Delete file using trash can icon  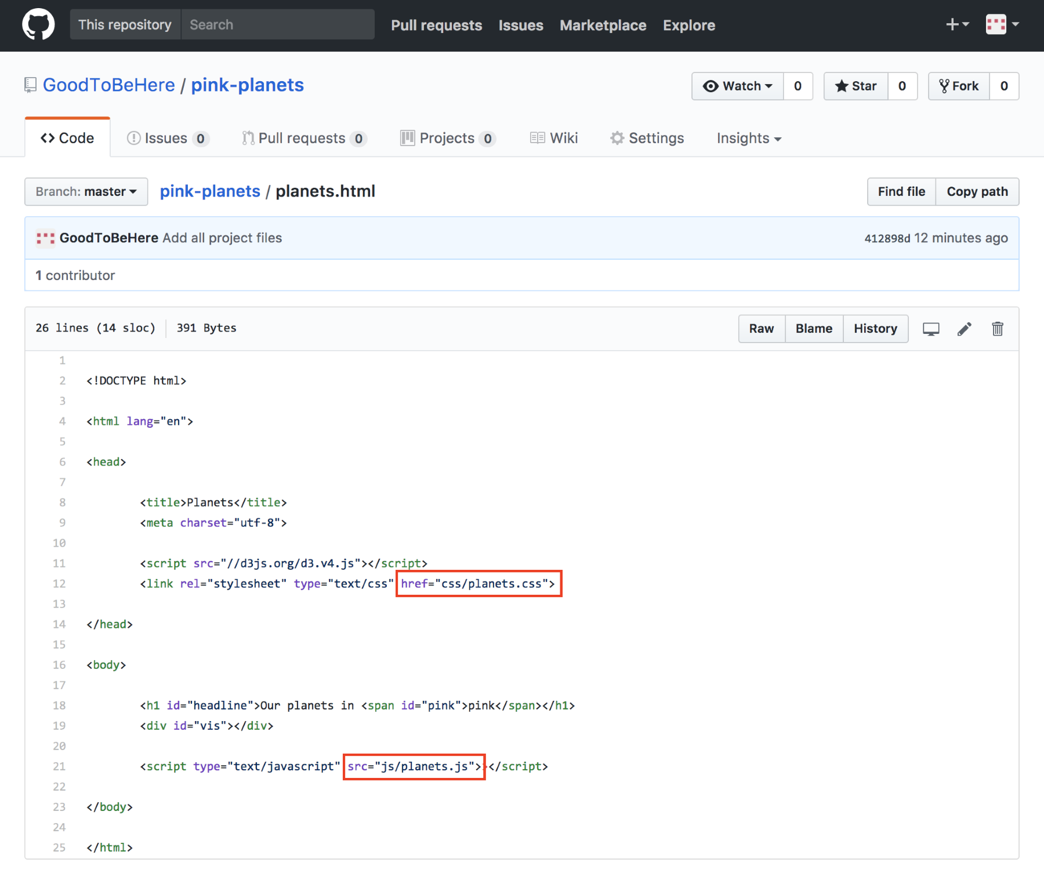(x=997, y=329)
